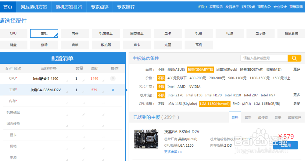
Task: Remove the CPU row with its X icon
Action: tap(113, 79)
